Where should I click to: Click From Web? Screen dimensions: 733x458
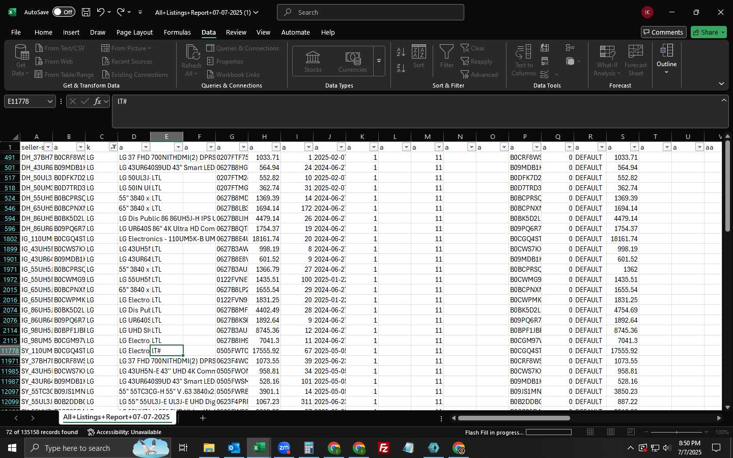(54, 61)
